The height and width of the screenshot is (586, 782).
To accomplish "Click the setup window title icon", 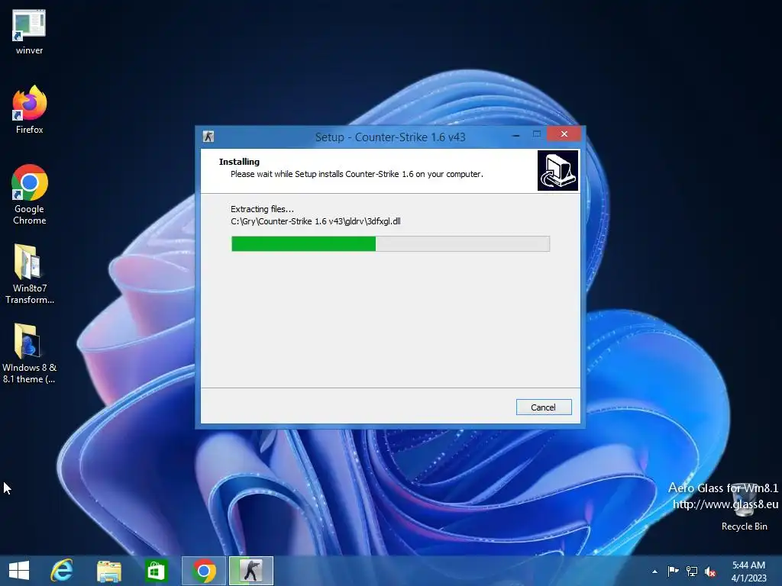I will (x=208, y=136).
